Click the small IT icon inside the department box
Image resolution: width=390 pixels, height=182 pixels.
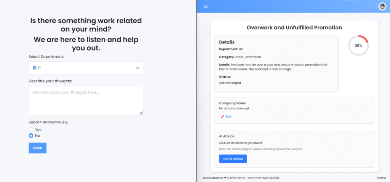(34, 68)
